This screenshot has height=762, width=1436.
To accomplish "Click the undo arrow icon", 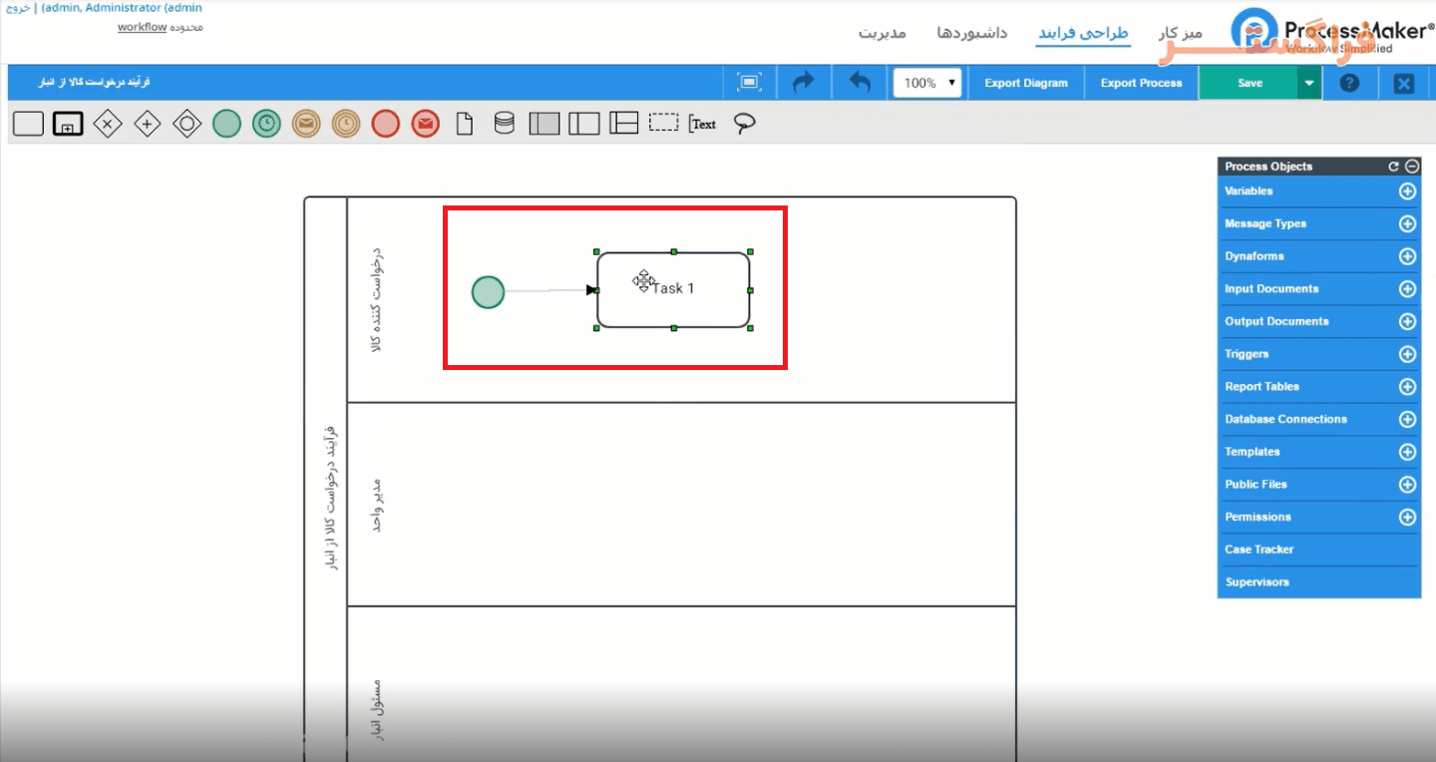I will click(x=860, y=83).
